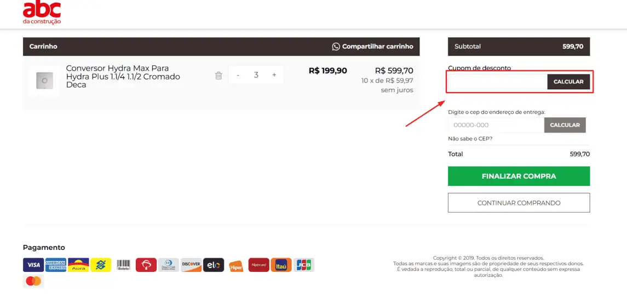This screenshot has height=296, width=627.
Task: Increase the product quantity with the plus button
Action: click(274, 75)
